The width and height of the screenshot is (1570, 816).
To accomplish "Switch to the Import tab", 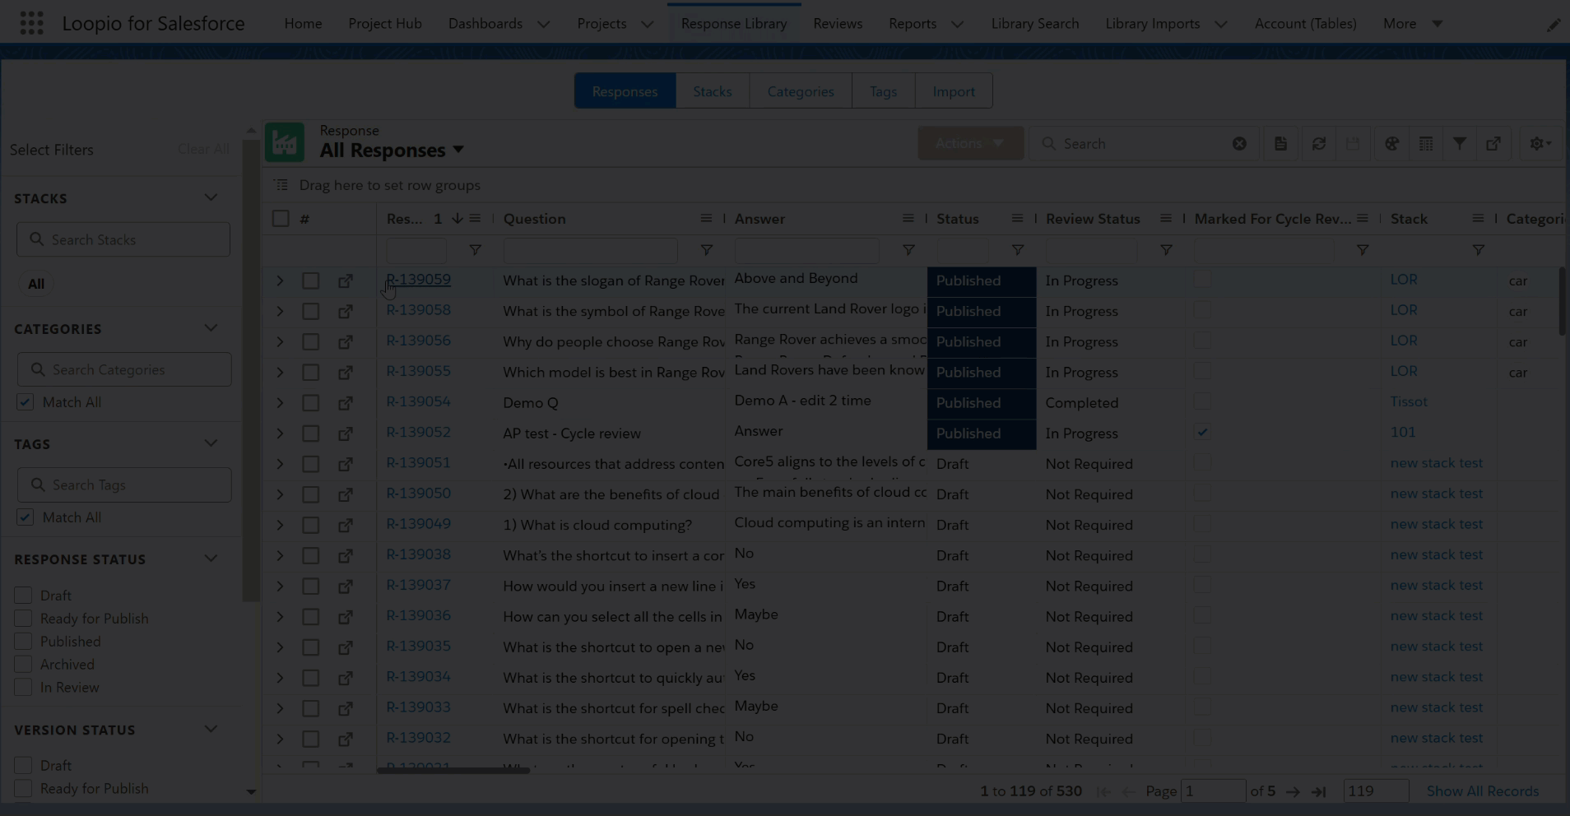I will click(954, 91).
